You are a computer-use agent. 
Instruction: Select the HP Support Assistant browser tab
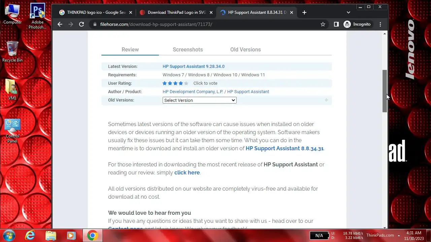(x=257, y=12)
